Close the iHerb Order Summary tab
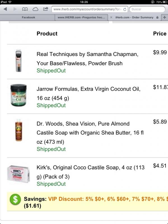168x224 pixels. 111,17
